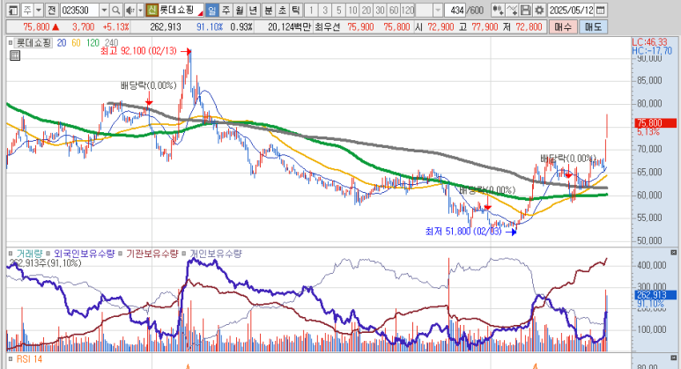Click the +5.13% change rate value
This screenshot has width=681, height=369.
[x=115, y=27]
